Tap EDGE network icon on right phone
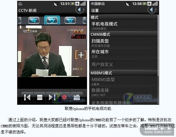The height and width of the screenshot is (137, 176). [149, 4]
